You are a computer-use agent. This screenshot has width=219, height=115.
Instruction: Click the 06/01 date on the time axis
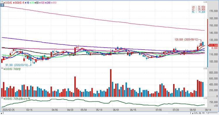[x=116, y=110]
